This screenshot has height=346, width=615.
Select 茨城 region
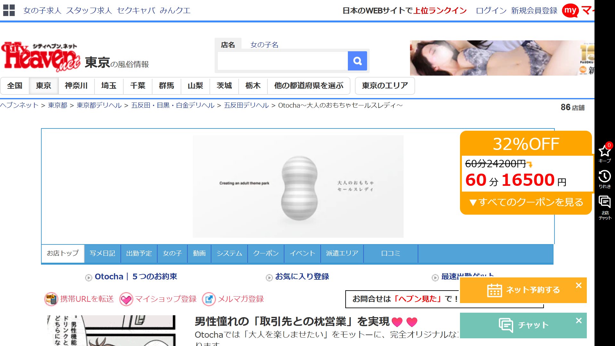point(224,86)
